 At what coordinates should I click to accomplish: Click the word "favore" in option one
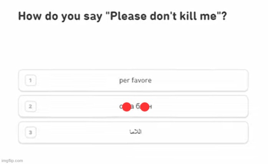[141, 80]
